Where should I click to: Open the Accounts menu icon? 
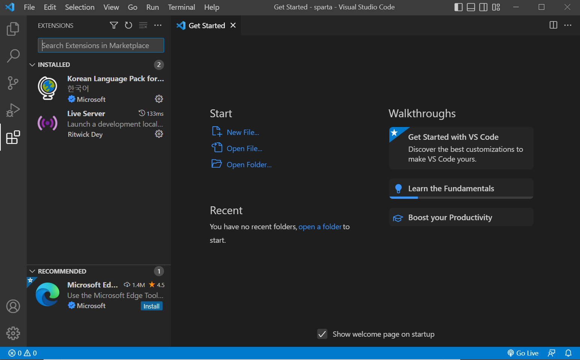[x=13, y=306]
